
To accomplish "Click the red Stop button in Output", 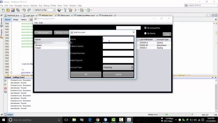I will pos(5,88).
